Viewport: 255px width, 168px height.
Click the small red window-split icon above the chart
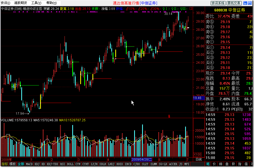[191, 8]
